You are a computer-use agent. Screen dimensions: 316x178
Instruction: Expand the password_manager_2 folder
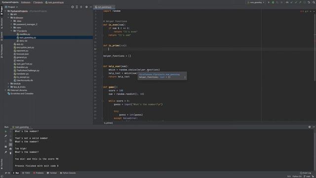pos(11,24)
